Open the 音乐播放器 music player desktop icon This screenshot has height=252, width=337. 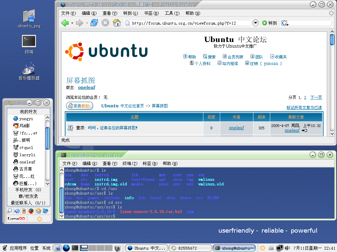pyautogui.click(x=29, y=71)
